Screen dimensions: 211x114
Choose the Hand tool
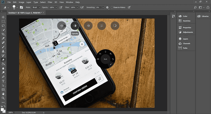coord(3,94)
